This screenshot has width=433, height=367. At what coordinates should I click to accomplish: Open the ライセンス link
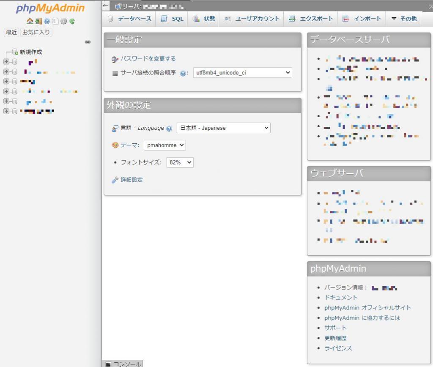tap(338, 348)
